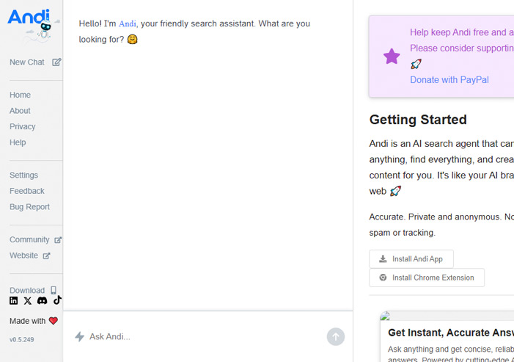Open the Feedback link
Viewport: 514px width, 362px height.
coord(27,191)
